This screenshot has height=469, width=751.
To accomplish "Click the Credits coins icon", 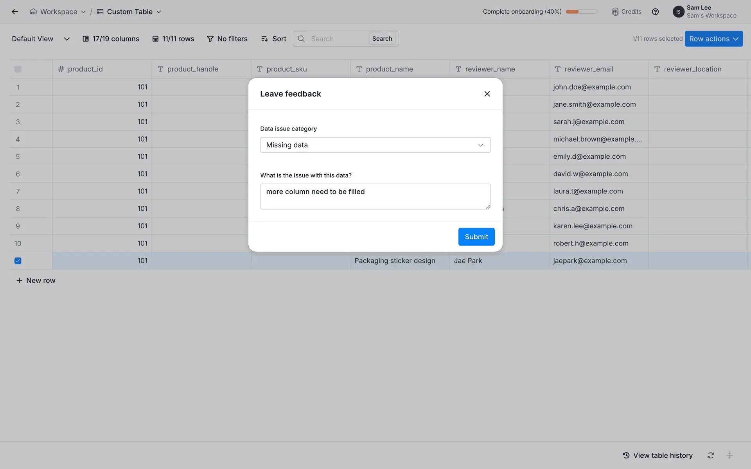I will (x=615, y=12).
